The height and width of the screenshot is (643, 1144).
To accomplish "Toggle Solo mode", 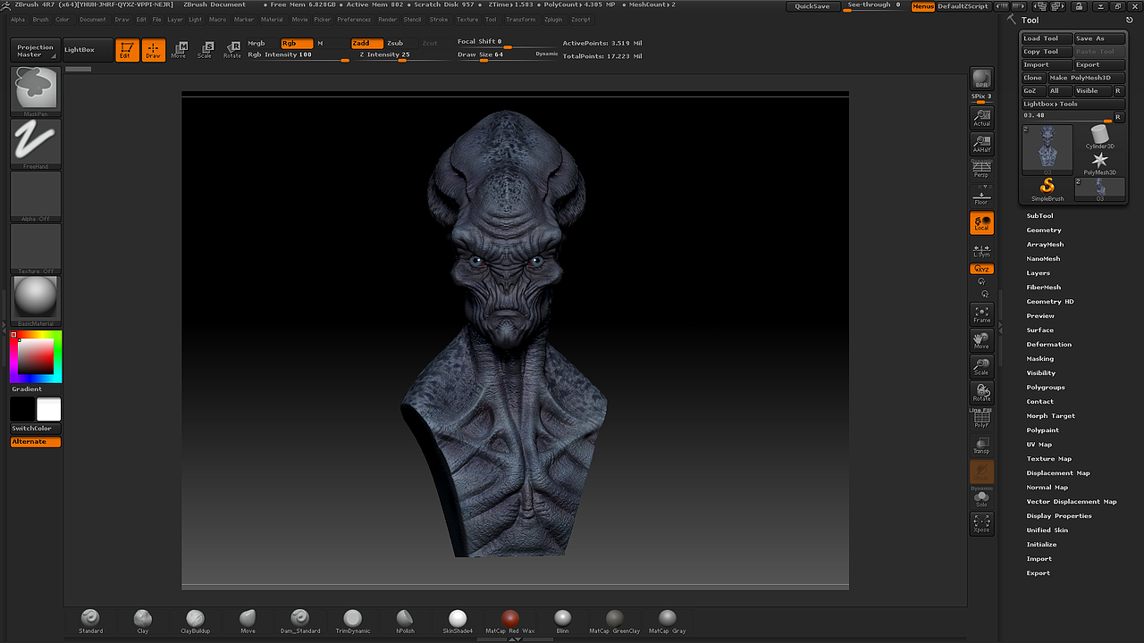I will point(982,500).
